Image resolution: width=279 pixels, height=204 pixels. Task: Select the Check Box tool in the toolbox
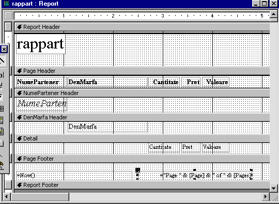[1, 97]
